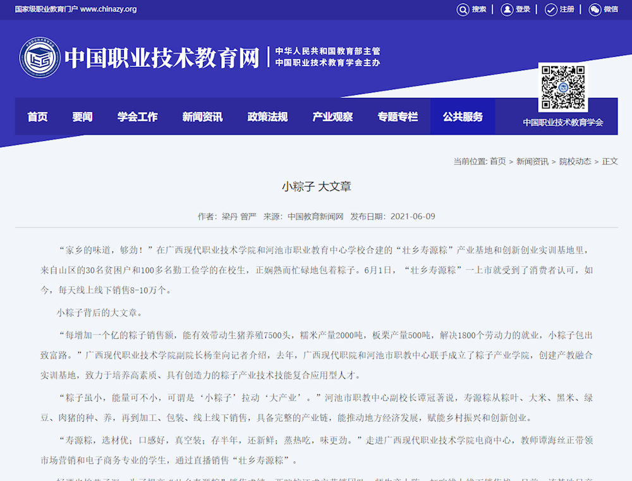Click the 中国职业技术教育网 site title
This screenshot has height=481, width=632.
(x=162, y=58)
